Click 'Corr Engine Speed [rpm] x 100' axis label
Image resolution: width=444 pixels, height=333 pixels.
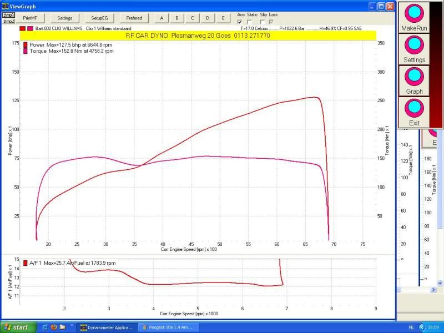(x=189, y=249)
